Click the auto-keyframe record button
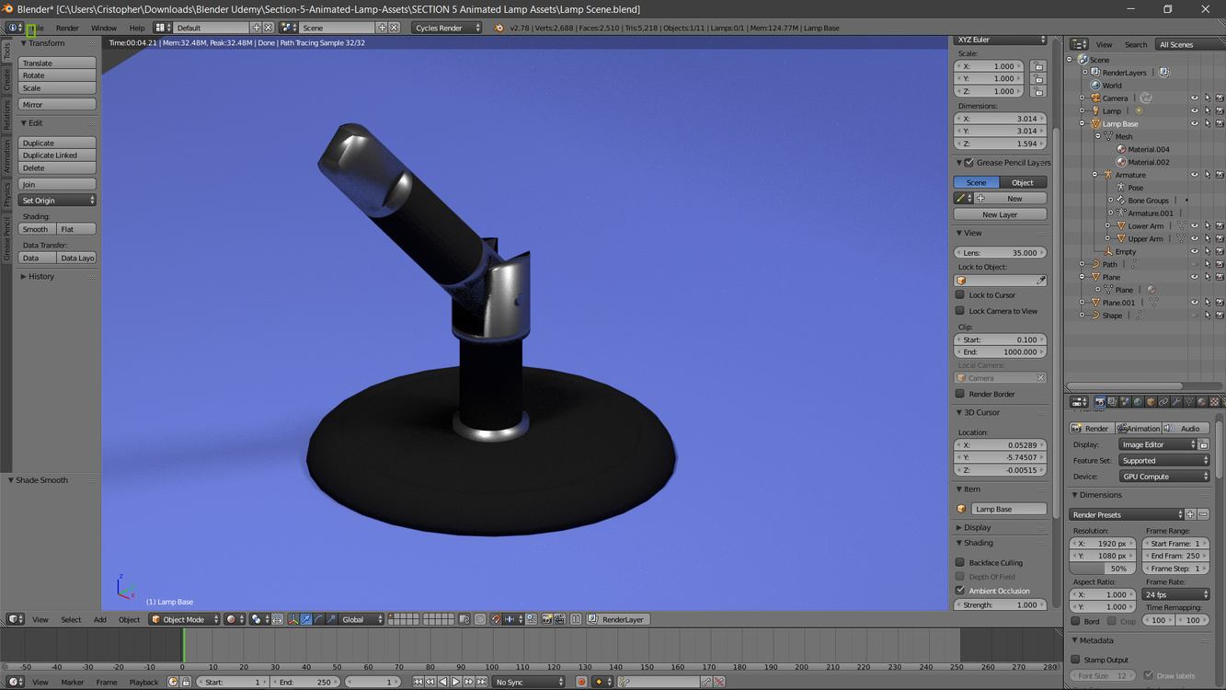The image size is (1226, 690). coord(581,682)
